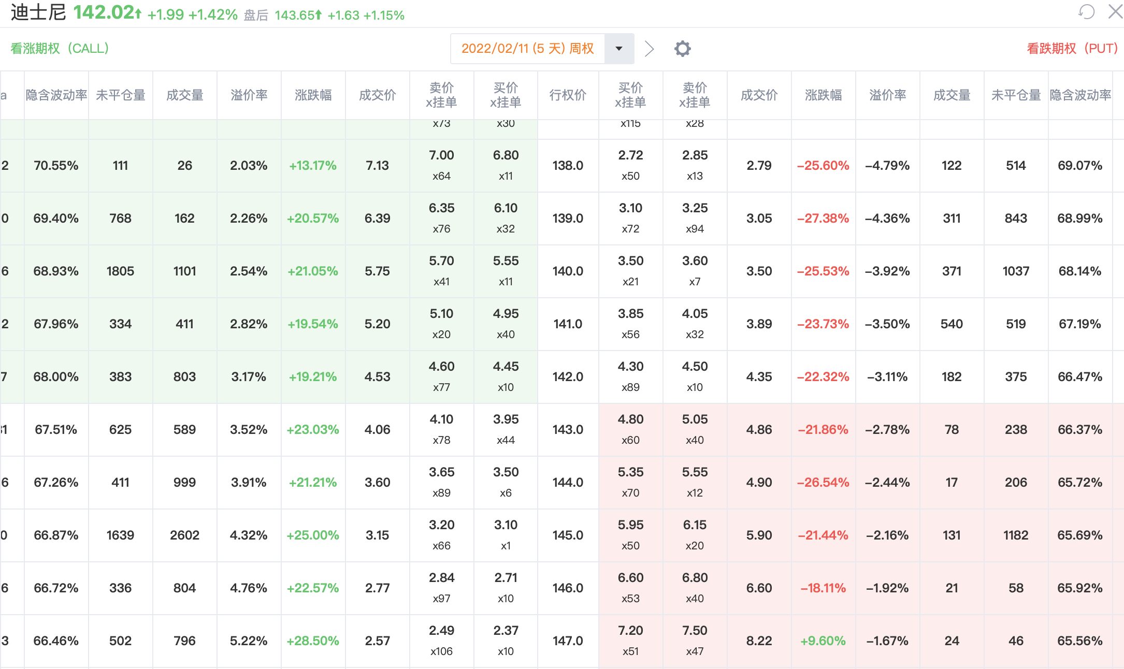The image size is (1124, 669).
Task: Click put premium rate −3.11% cell
Action: pyautogui.click(x=887, y=377)
